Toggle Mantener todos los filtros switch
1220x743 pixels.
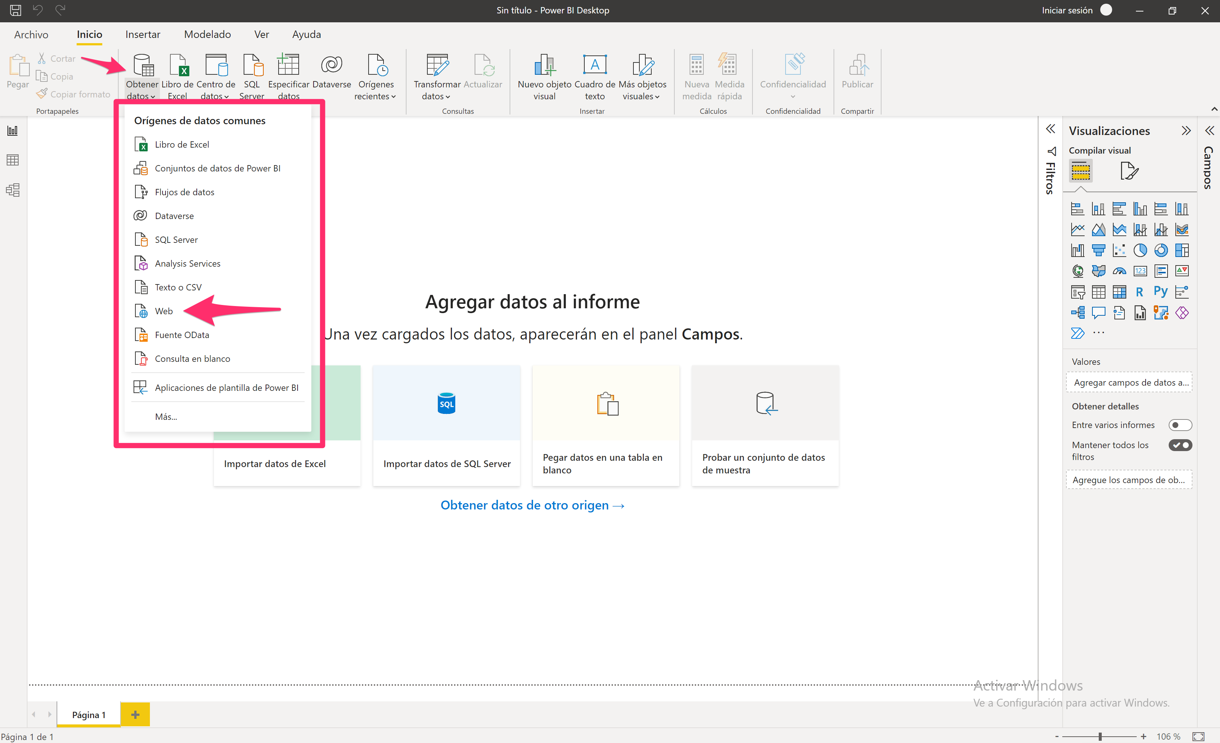click(x=1180, y=445)
